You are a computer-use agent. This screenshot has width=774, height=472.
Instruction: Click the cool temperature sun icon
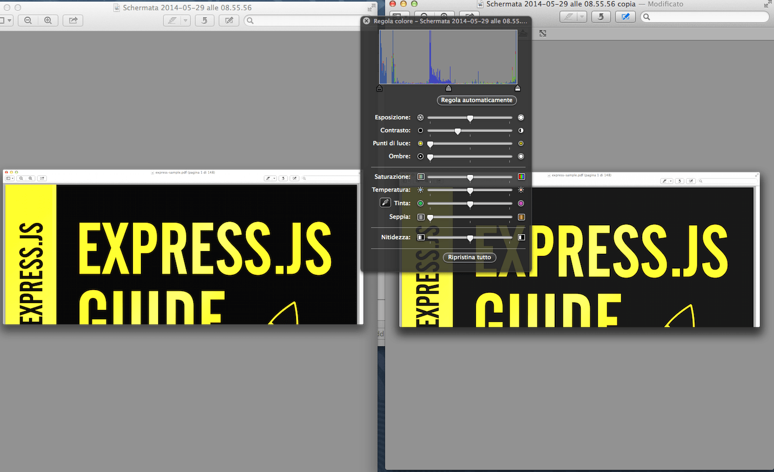pos(420,190)
